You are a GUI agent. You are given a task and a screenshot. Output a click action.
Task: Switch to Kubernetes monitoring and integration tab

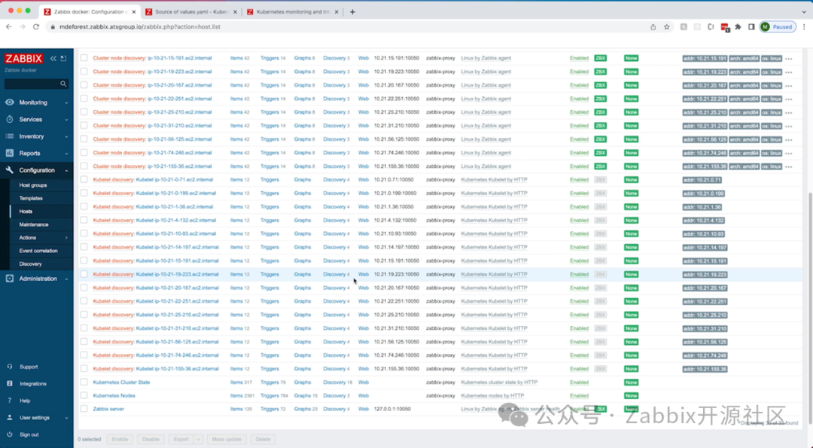click(x=293, y=11)
